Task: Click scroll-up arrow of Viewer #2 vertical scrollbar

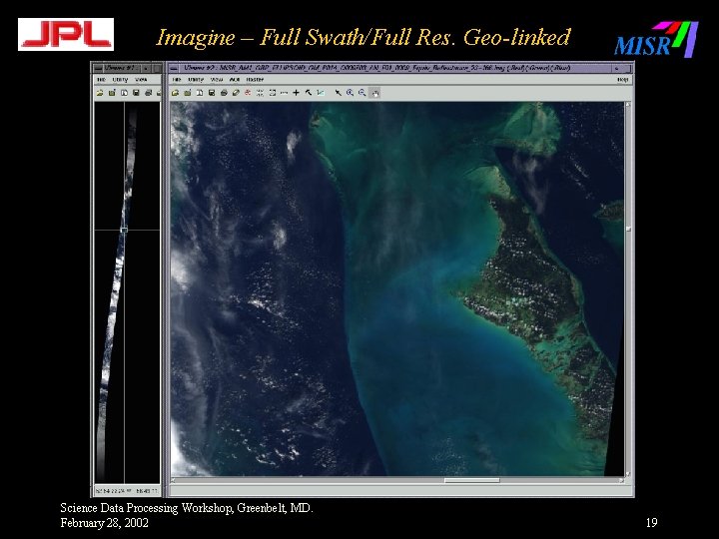Action: (628, 105)
